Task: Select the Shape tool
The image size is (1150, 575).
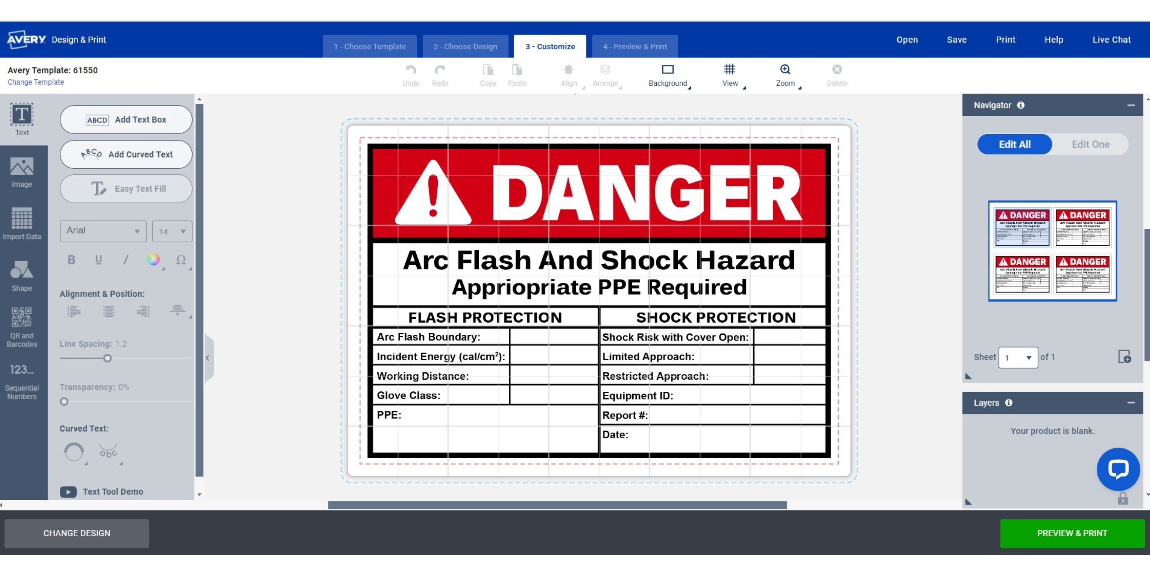Action: click(x=22, y=276)
